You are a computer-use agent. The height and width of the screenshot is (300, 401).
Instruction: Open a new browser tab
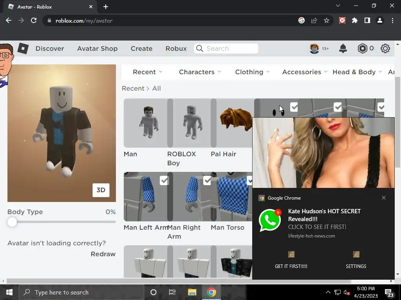pyautogui.click(x=106, y=7)
